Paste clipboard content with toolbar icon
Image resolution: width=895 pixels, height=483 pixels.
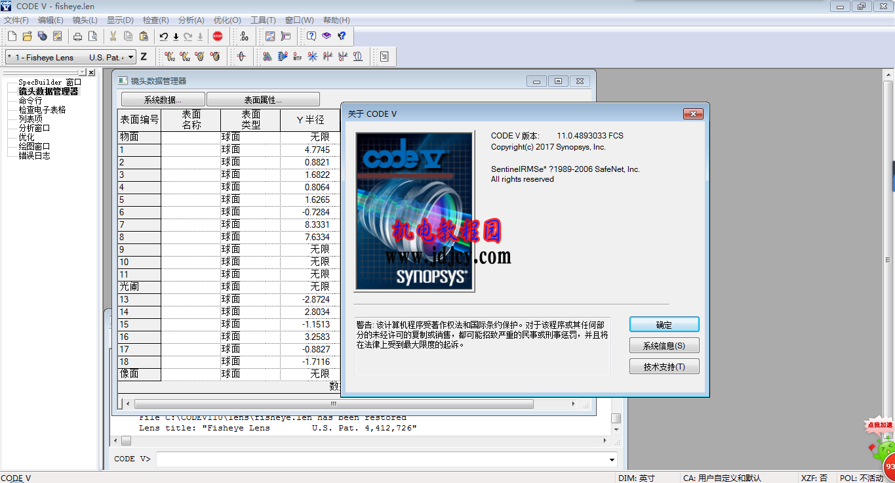click(x=144, y=36)
